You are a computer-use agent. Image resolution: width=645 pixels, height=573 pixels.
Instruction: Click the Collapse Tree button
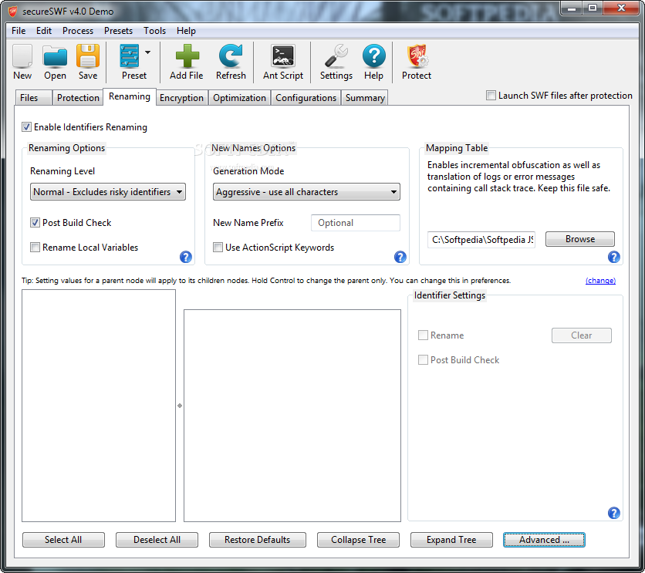point(358,540)
